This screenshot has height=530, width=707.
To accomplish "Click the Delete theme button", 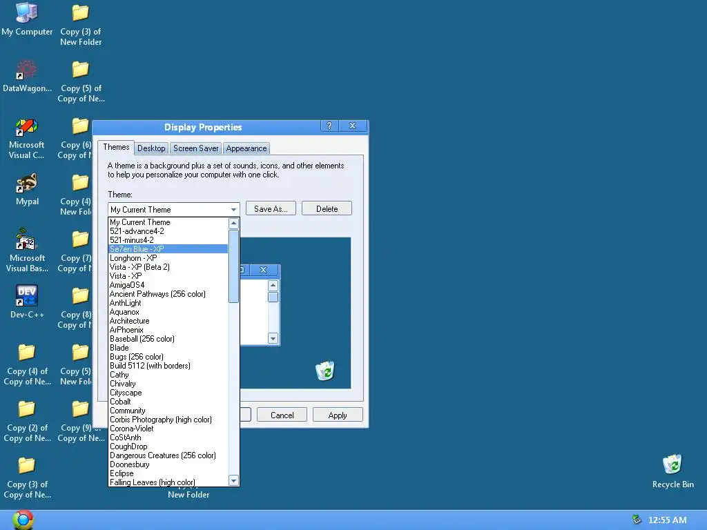I will click(x=327, y=208).
